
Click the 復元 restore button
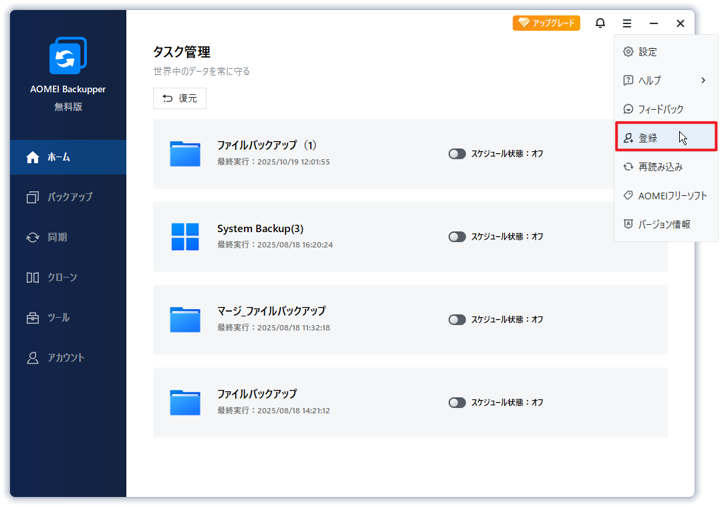(180, 98)
